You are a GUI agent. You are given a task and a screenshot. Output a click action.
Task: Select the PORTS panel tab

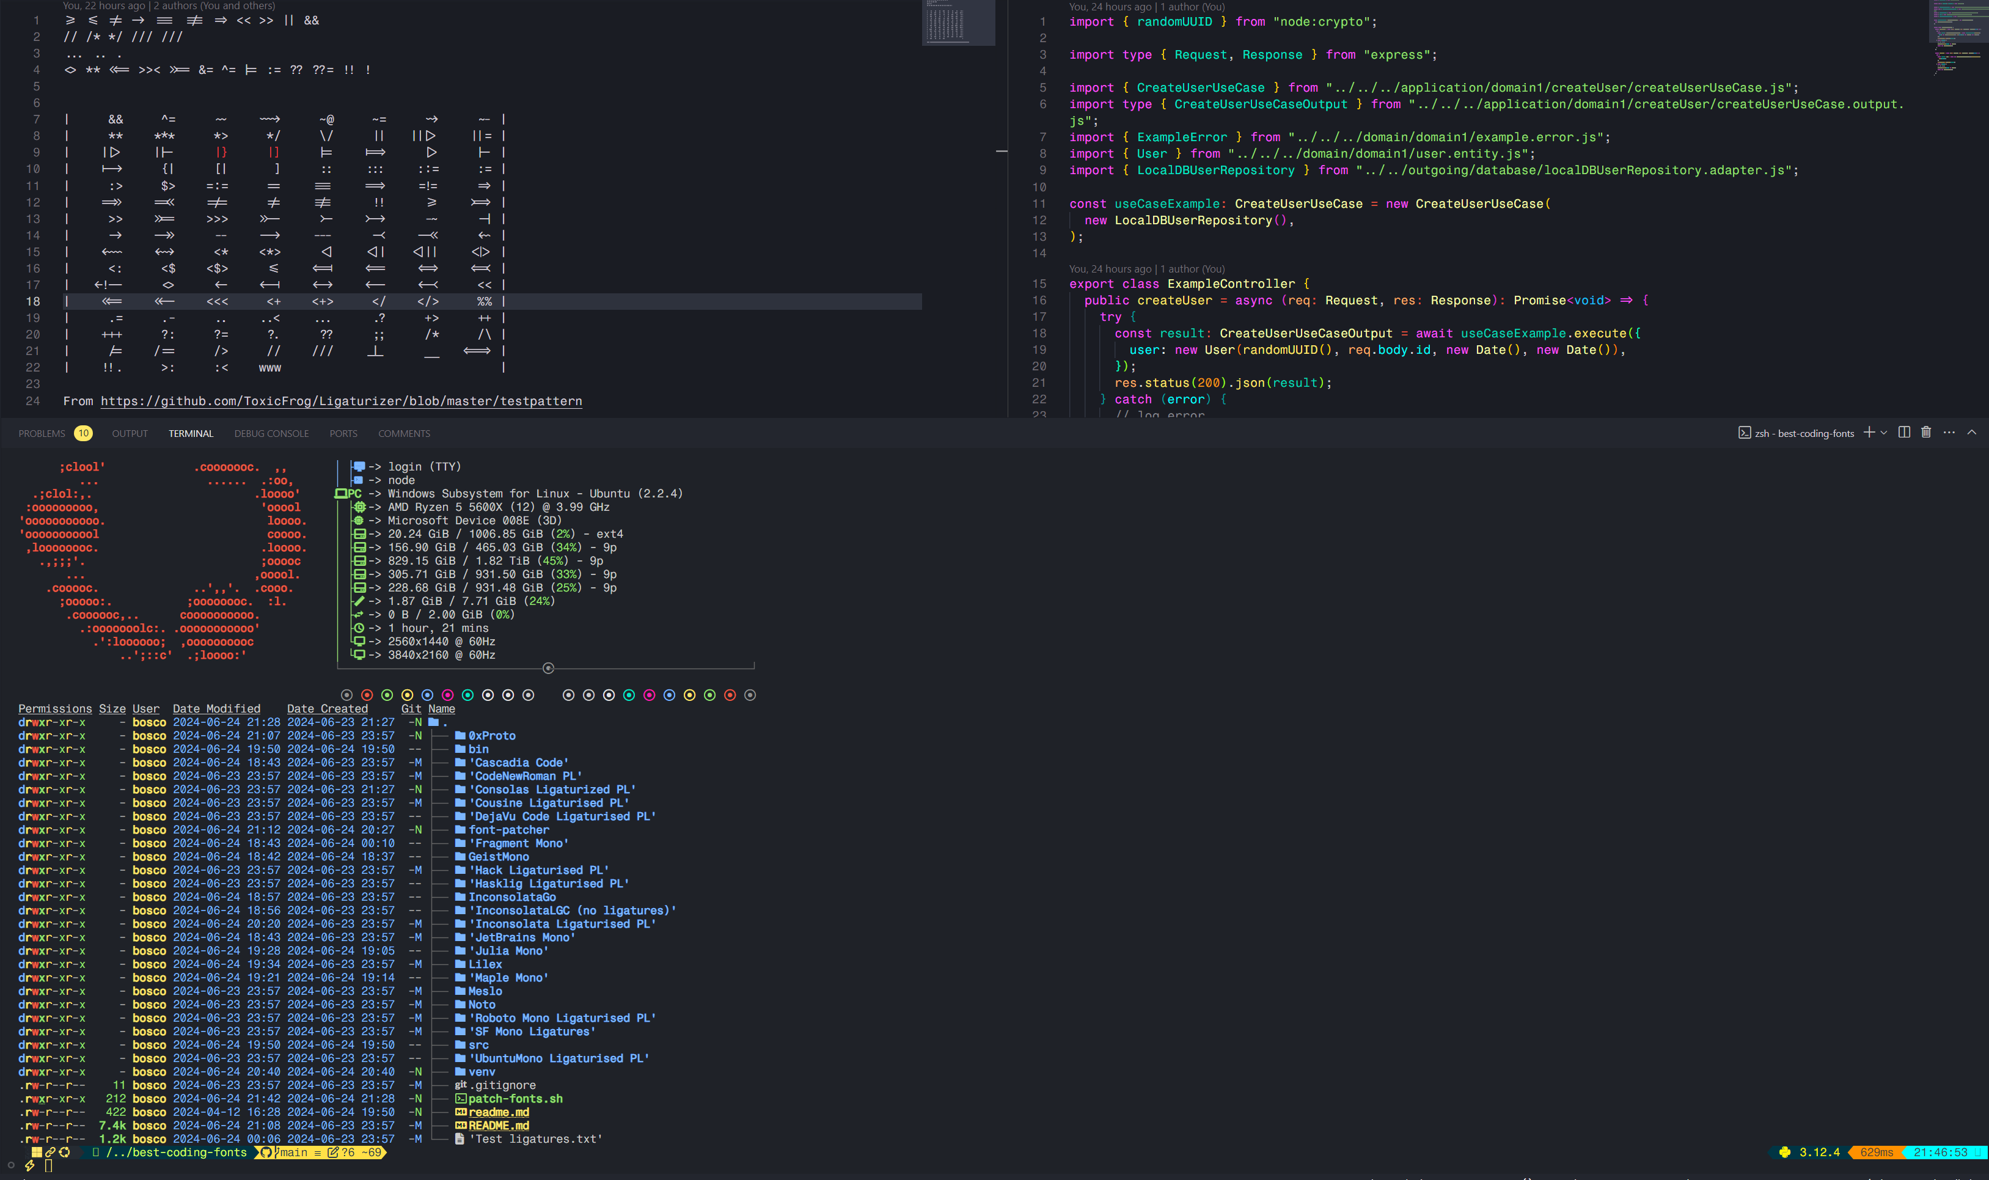343,433
